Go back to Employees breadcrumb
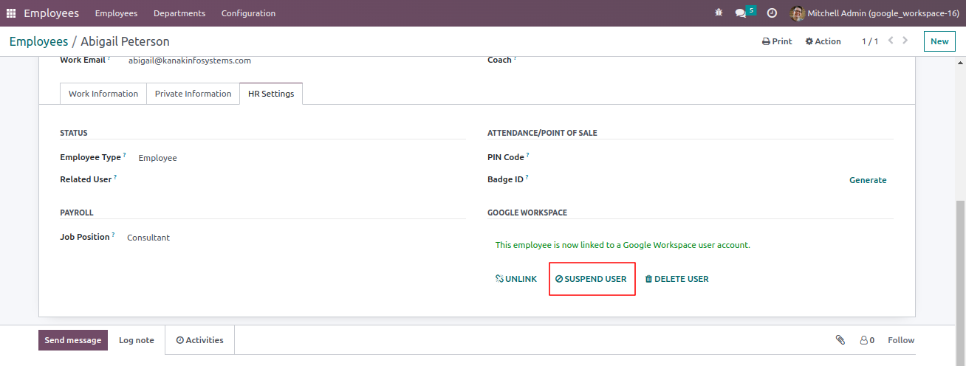 [x=38, y=41]
